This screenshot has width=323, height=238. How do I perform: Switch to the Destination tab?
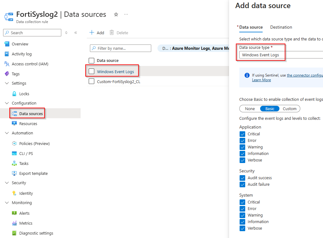click(281, 27)
